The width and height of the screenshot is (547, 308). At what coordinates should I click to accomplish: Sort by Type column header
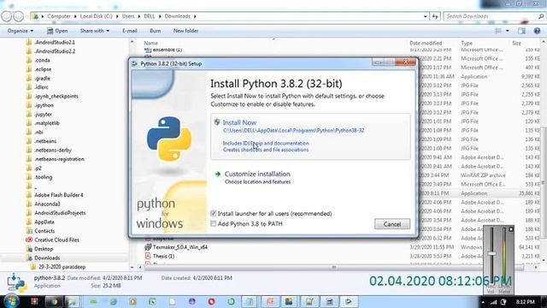click(x=467, y=43)
